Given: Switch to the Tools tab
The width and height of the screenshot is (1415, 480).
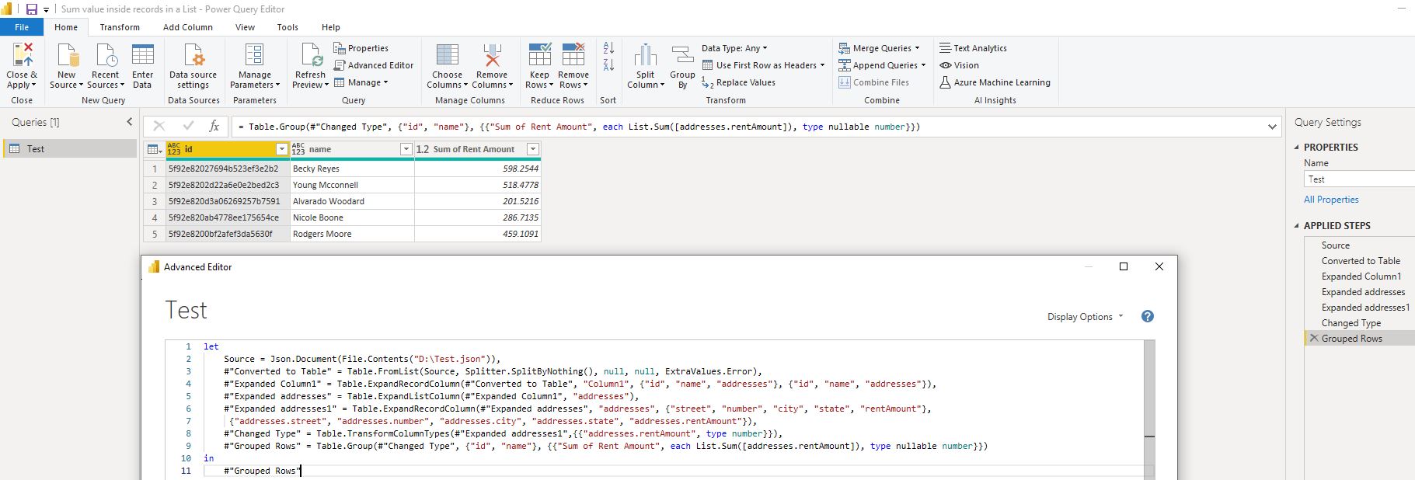Looking at the screenshot, I should [288, 27].
